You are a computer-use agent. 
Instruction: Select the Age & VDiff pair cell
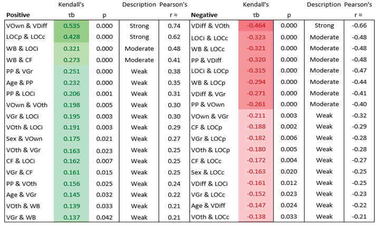(x=210, y=205)
